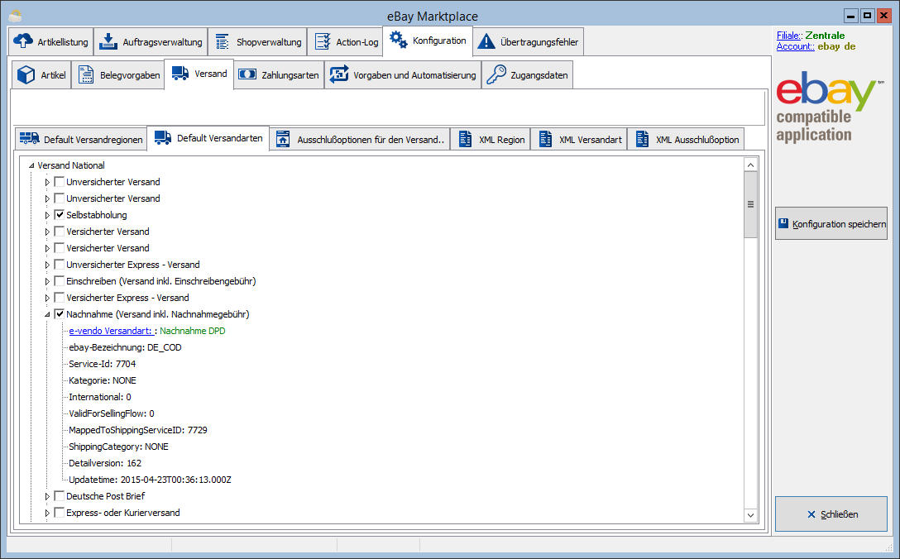Enable Unversicherter Express - Versand checkbox

[59, 265]
